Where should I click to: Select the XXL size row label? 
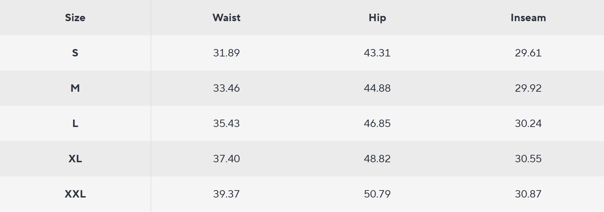(x=75, y=194)
